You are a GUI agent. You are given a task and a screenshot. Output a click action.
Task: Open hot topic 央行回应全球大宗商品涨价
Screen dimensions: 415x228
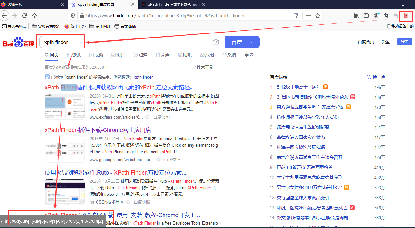[303, 198]
